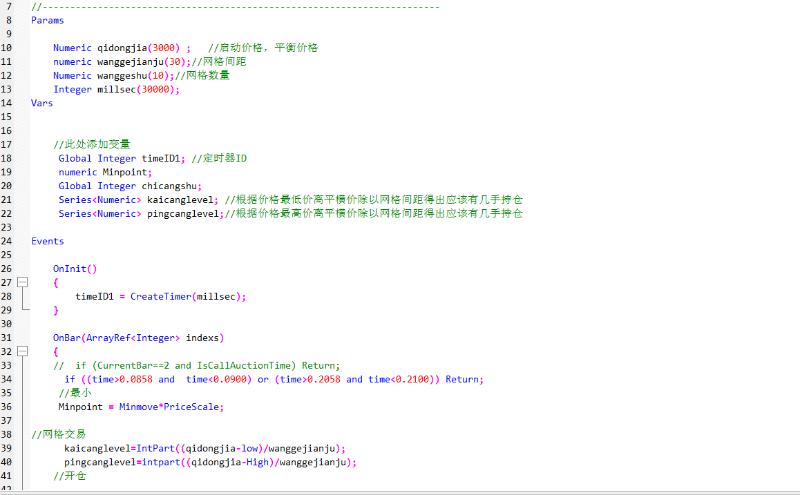Place cursor on the Vars keyword

pyautogui.click(x=41, y=103)
